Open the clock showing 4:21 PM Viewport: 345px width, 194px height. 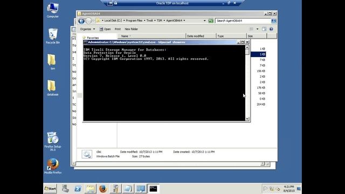click(x=289, y=189)
